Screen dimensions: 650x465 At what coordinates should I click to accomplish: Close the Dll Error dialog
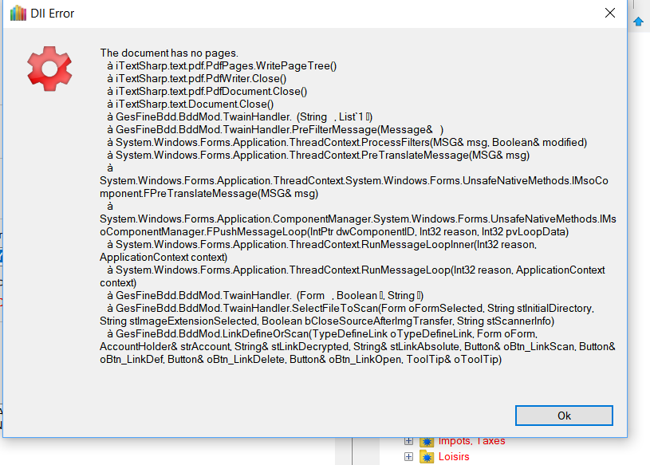[x=609, y=14]
